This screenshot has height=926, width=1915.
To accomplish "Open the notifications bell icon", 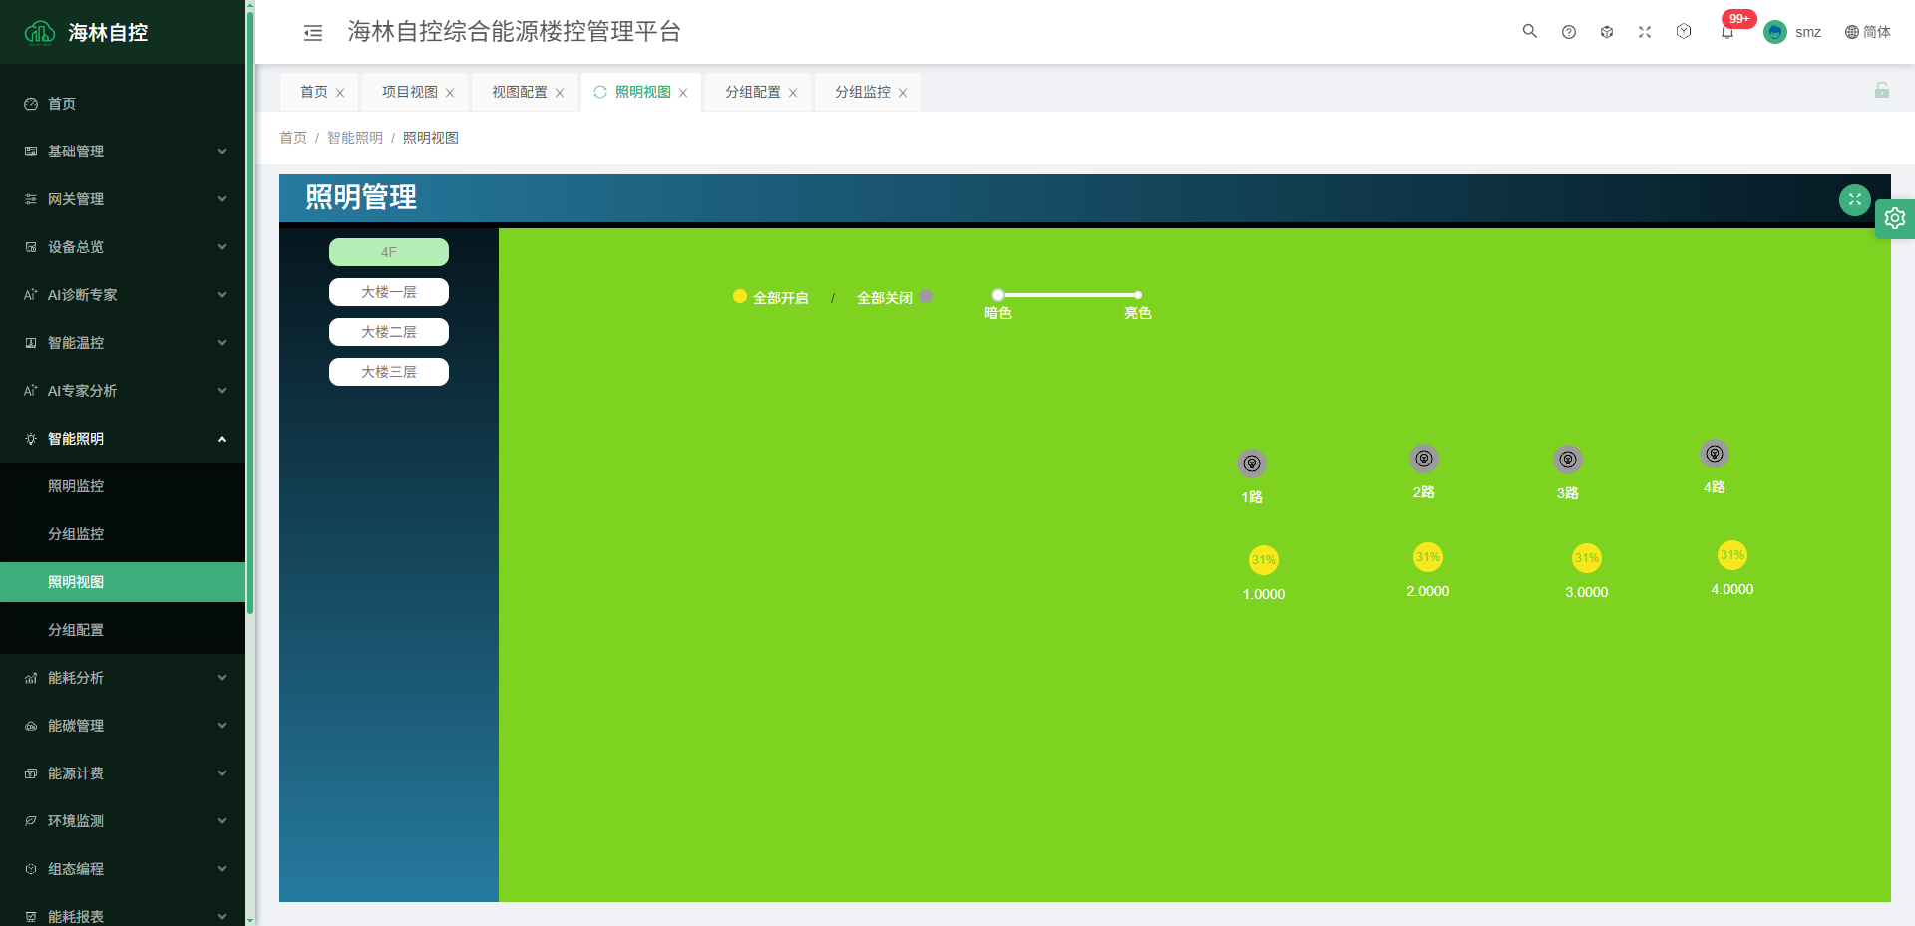I will click(x=1727, y=32).
